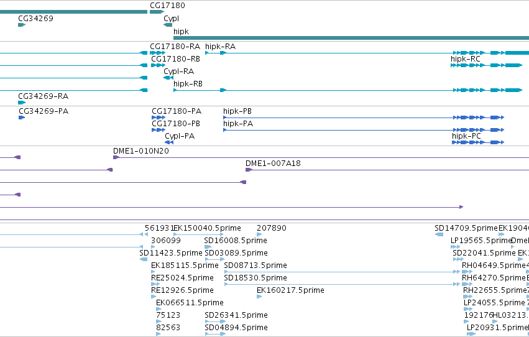529x337 pixels.
Task: Select the CG17180-PB protein label
Action: 176,124
